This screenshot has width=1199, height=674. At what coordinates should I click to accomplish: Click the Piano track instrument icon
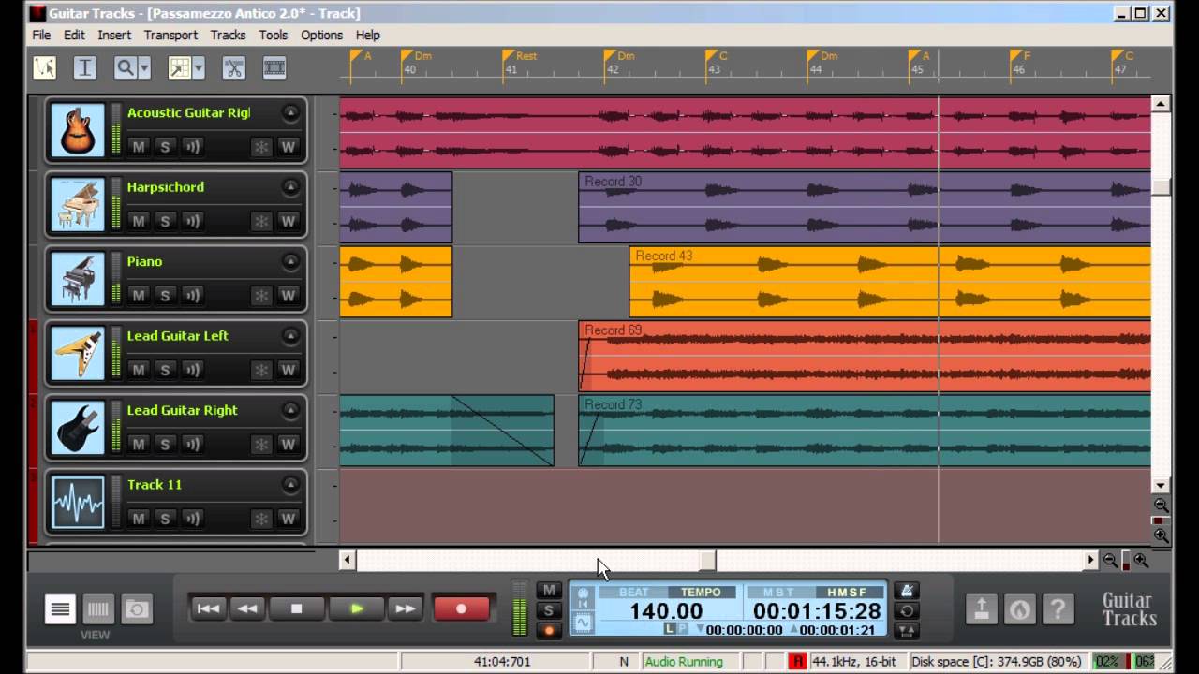(x=77, y=278)
